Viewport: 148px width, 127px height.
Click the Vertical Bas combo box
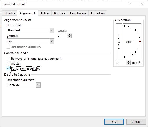coord(30,41)
